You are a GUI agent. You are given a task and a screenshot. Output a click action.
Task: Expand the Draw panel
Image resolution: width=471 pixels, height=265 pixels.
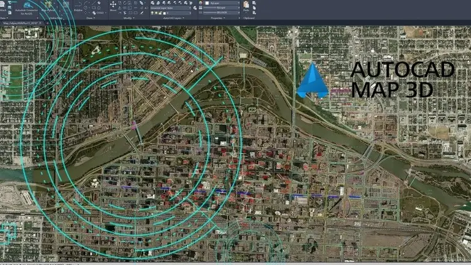(x=90, y=18)
